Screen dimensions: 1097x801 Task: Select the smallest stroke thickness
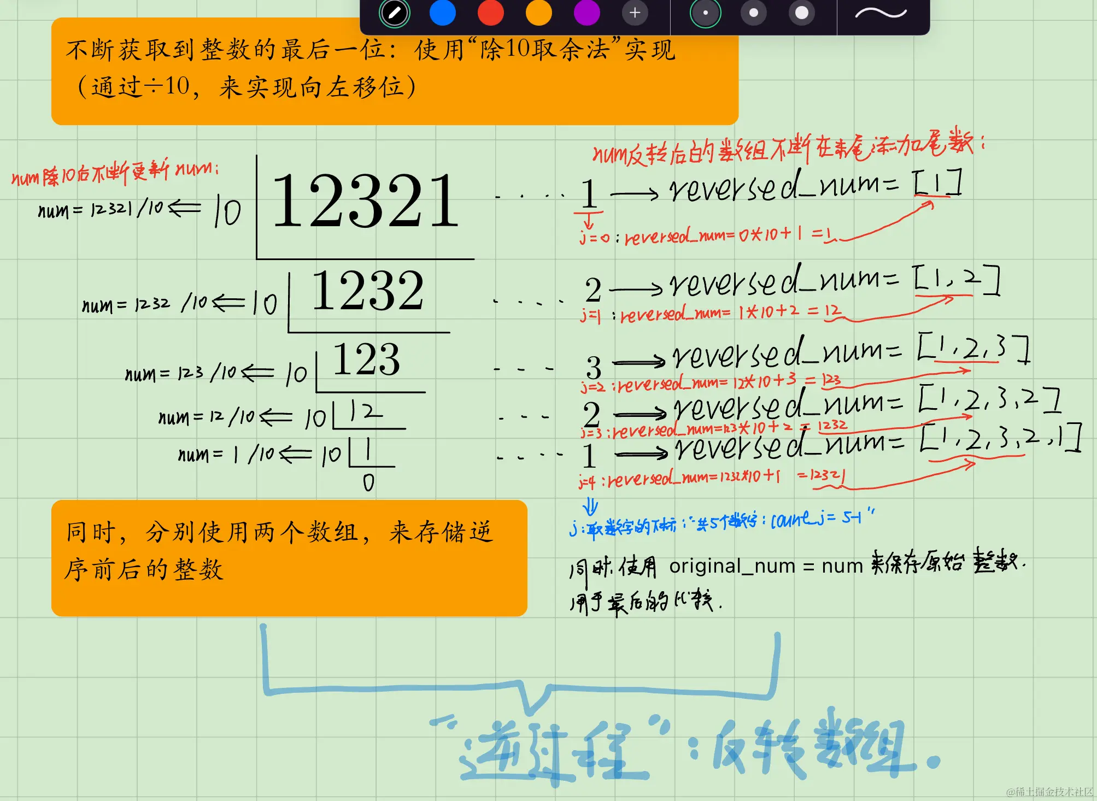pyautogui.click(x=705, y=13)
